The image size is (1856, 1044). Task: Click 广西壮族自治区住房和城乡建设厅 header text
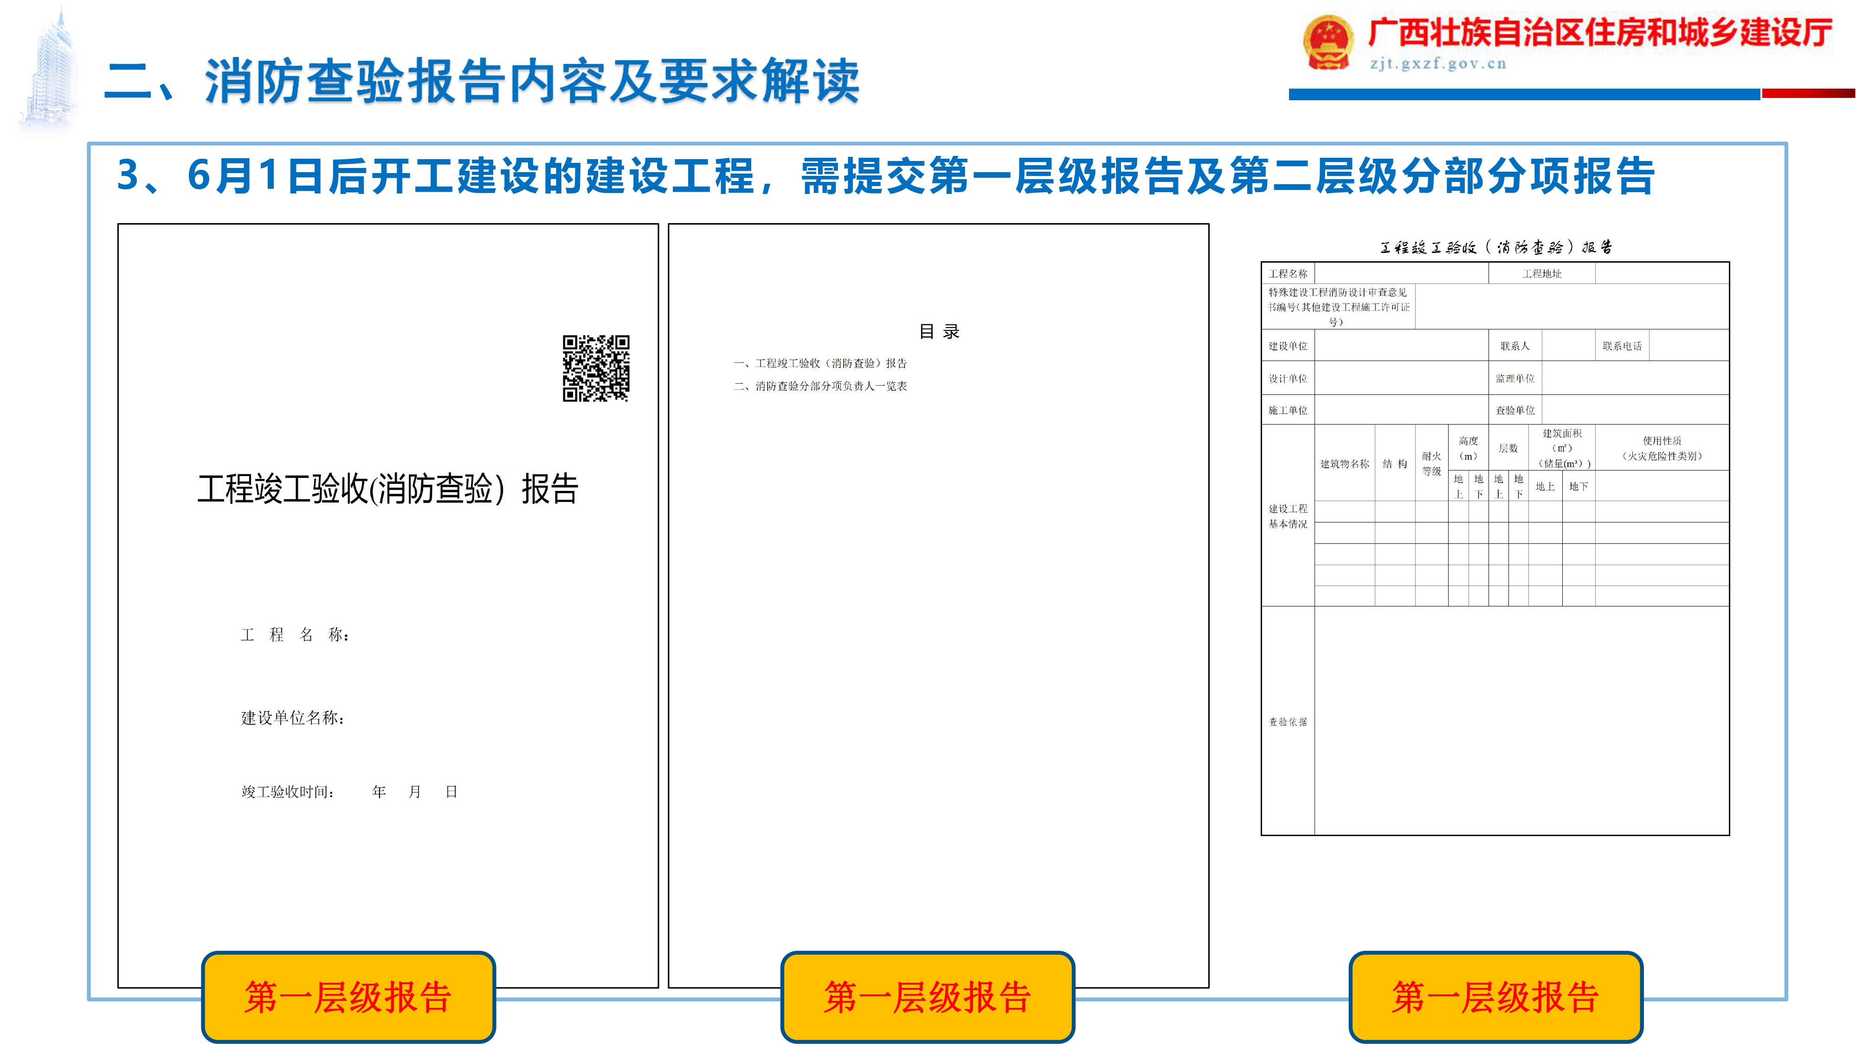click(1600, 33)
